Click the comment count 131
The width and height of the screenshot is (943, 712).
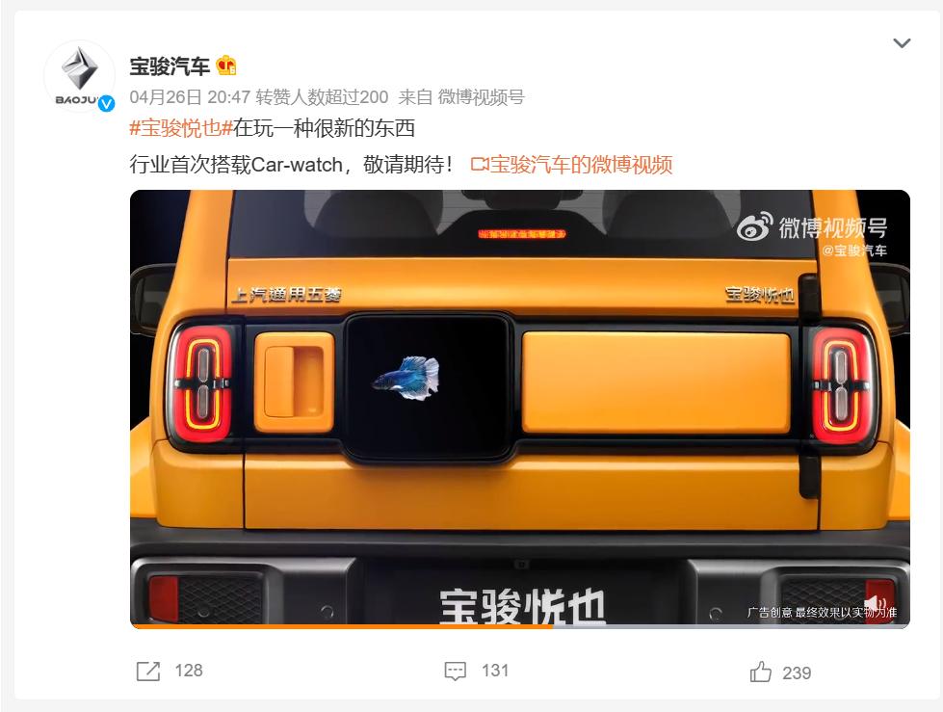click(495, 671)
